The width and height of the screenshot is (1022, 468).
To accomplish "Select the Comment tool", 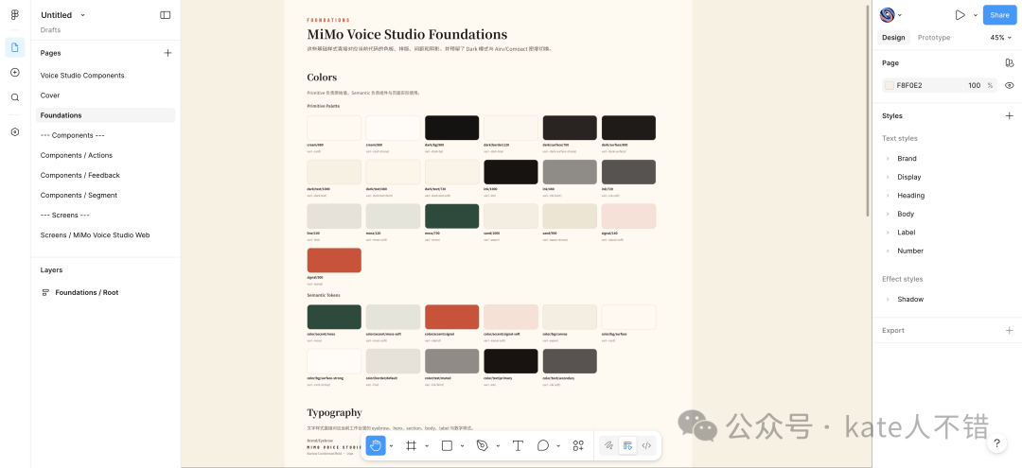I will tap(543, 445).
